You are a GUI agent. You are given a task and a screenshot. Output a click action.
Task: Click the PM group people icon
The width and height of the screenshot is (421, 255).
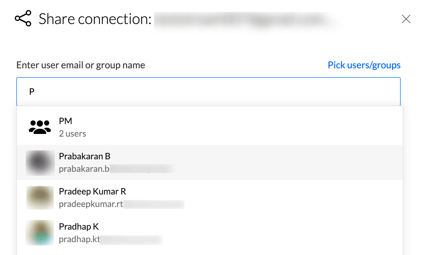(40, 127)
